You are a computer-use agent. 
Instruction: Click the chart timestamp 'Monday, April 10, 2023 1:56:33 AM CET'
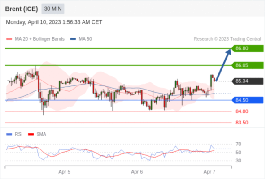tap(54, 22)
